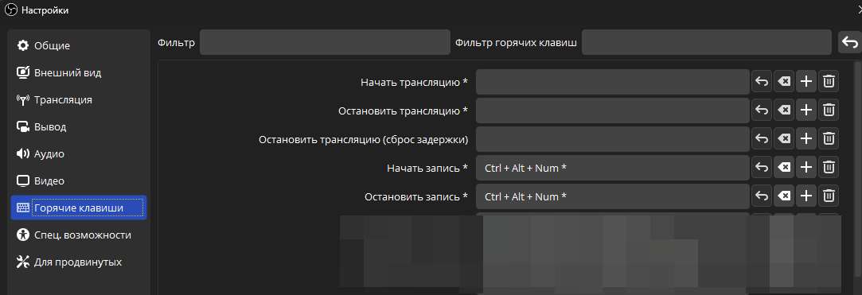Delete the Остановить запись hotkey binding
This screenshot has width=862, height=295.
click(829, 196)
